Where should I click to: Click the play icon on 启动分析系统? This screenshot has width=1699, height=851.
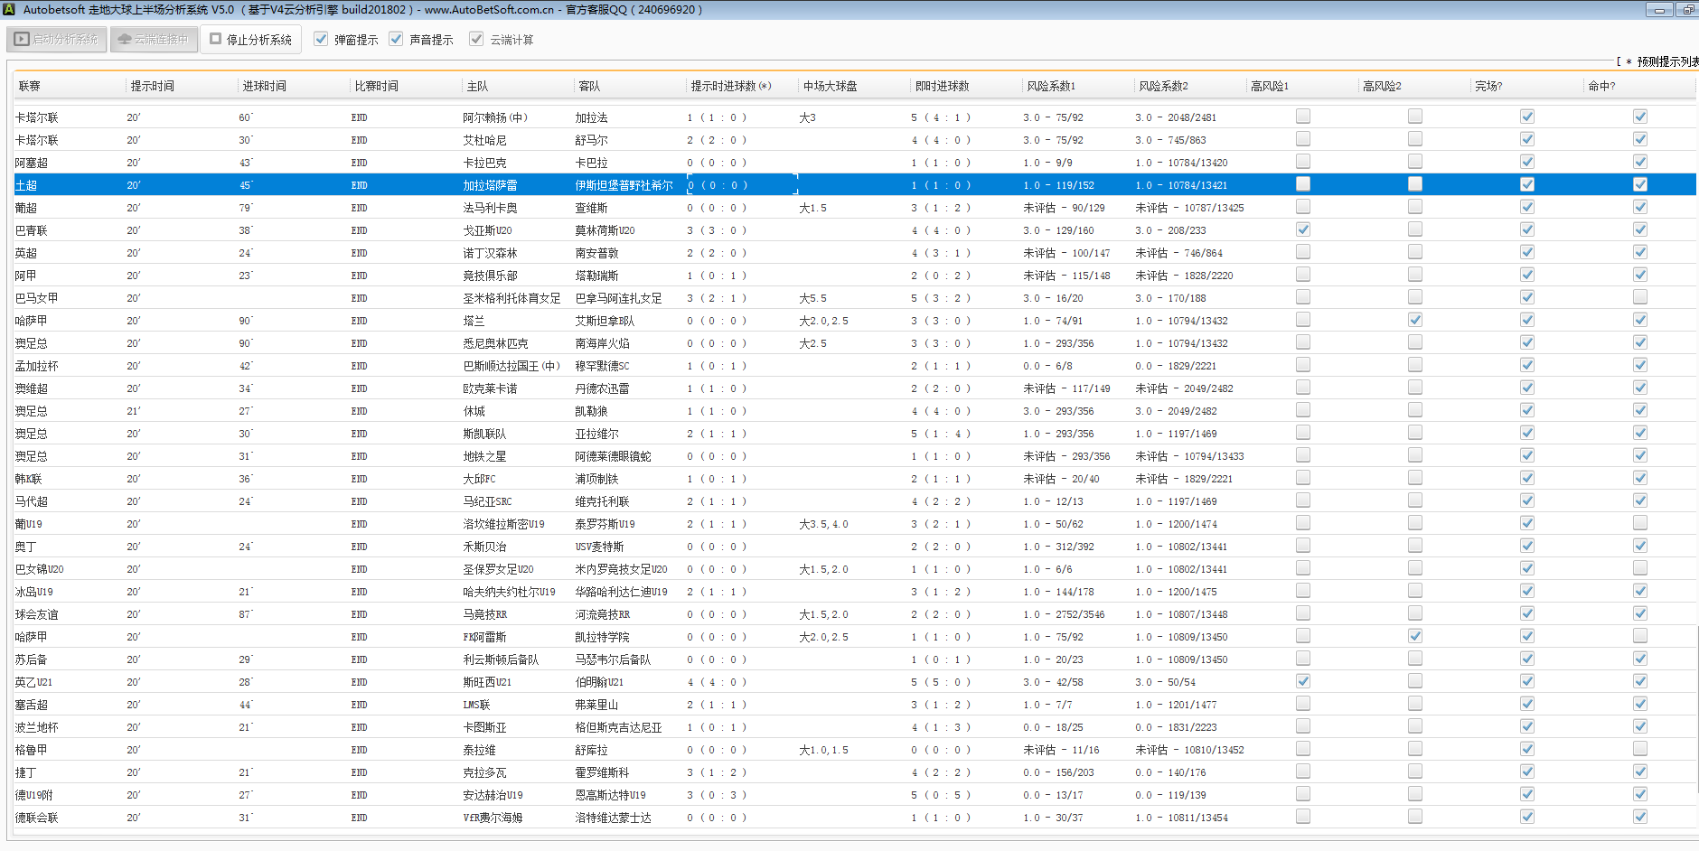[x=22, y=40]
